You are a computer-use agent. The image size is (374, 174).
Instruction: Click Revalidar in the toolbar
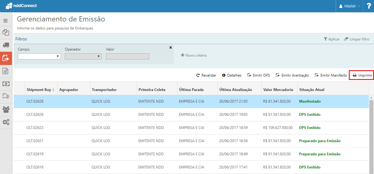206,75
